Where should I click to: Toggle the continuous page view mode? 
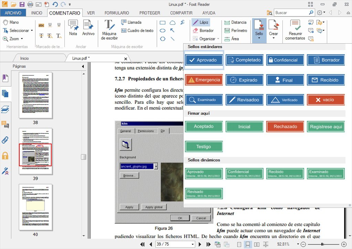[248, 244]
